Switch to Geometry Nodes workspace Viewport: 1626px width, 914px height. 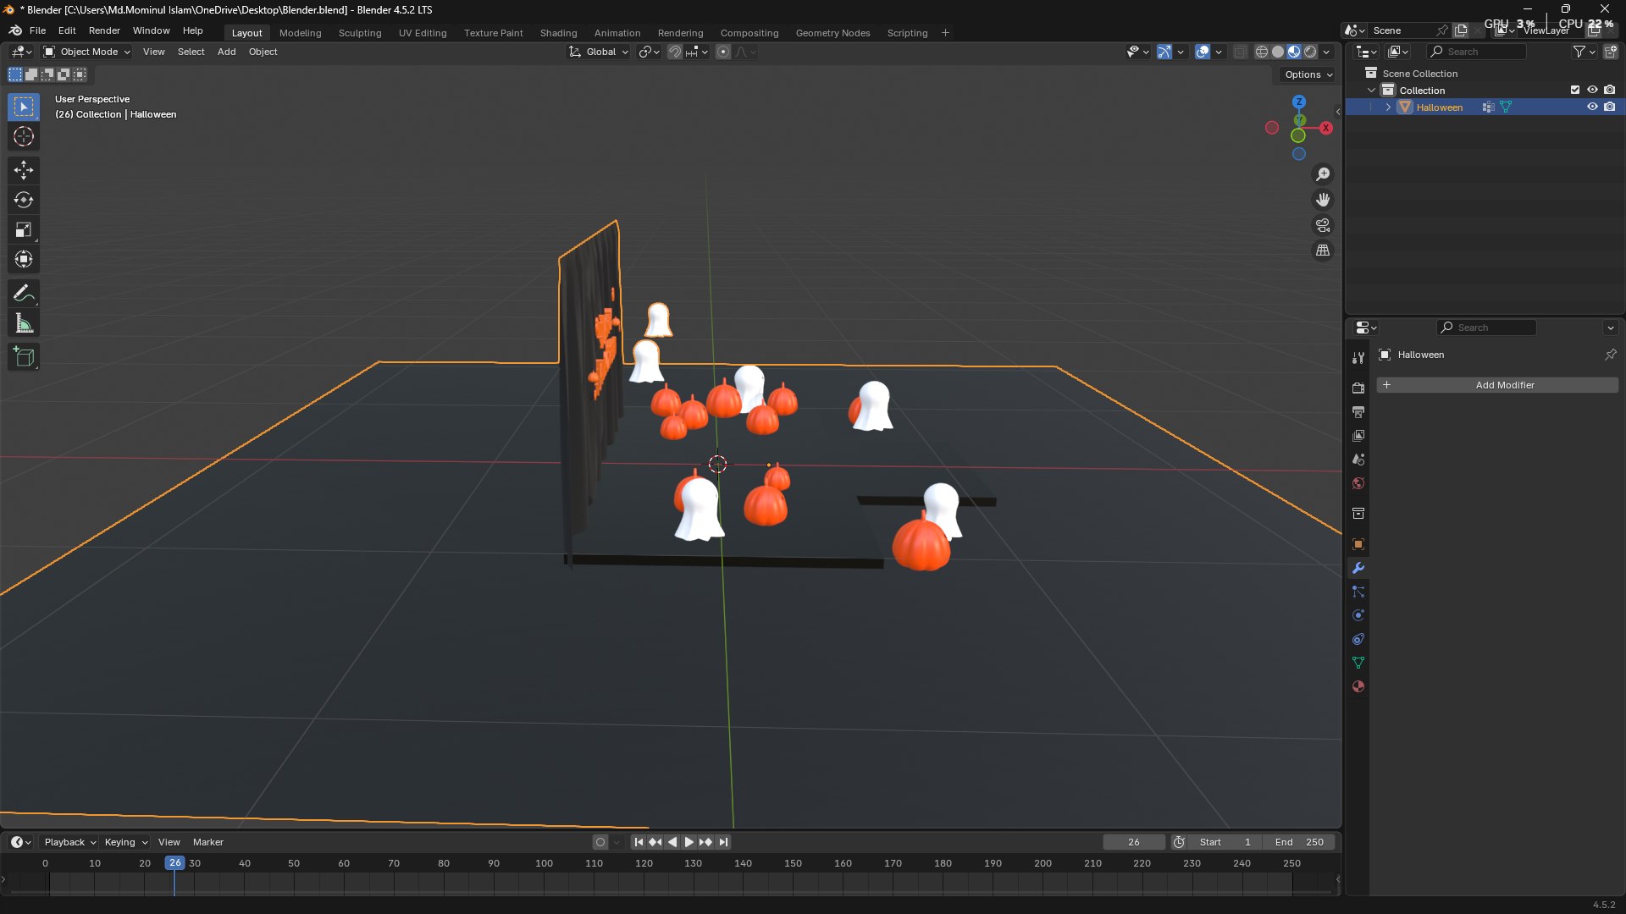pos(832,33)
